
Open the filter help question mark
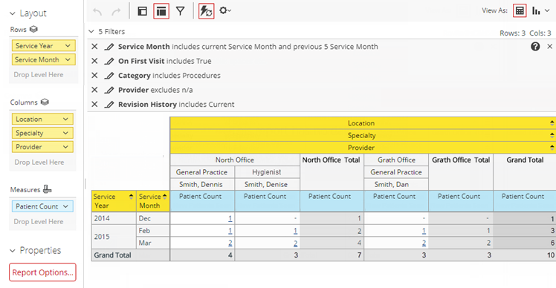pos(535,47)
